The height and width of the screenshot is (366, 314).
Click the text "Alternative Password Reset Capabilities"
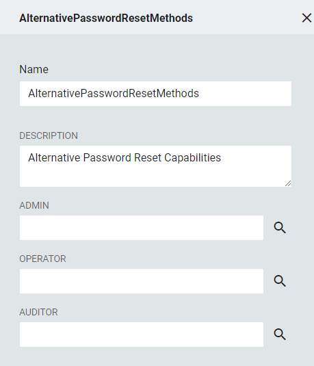pyautogui.click(x=125, y=157)
